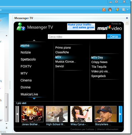Image resolution: width=132 pixels, height=135 pixels.
Task: Open Spongebob item
Action: pos(98,76)
